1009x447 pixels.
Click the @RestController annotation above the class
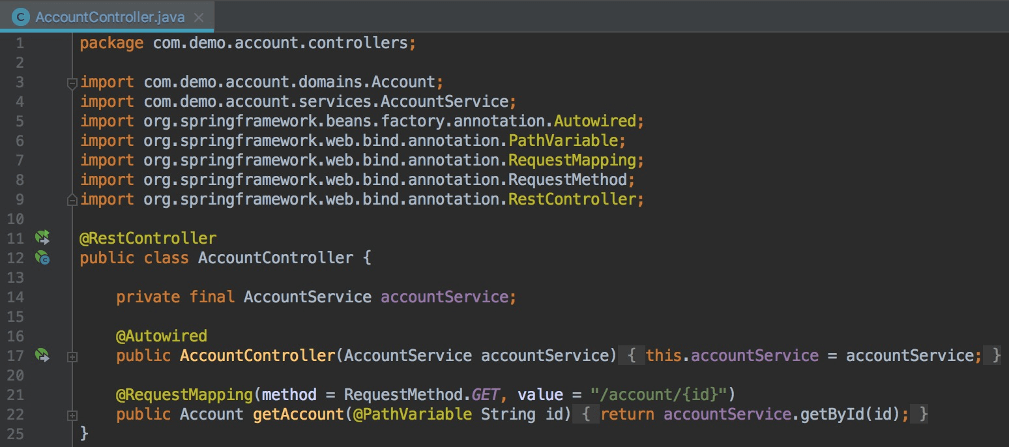click(148, 238)
